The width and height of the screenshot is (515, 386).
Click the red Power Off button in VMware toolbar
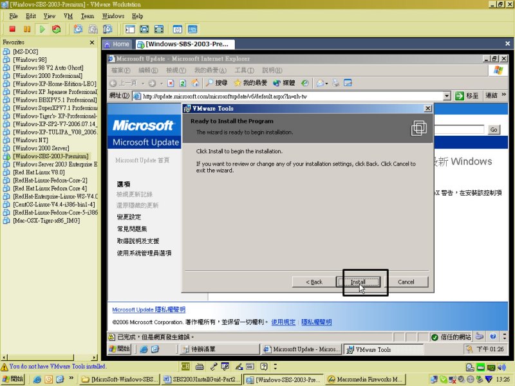tap(12, 29)
